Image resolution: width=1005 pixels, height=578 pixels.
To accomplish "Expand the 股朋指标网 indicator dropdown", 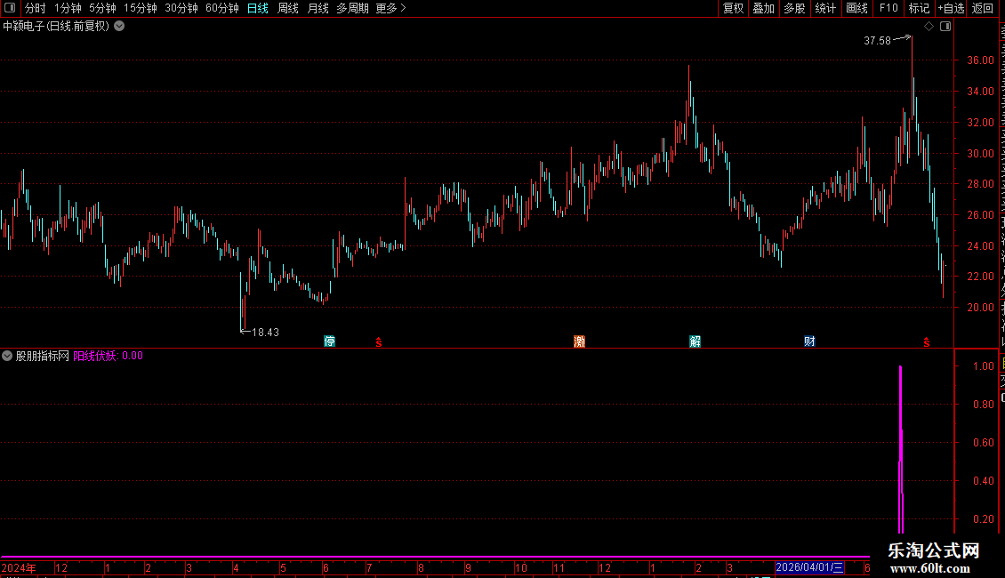I will coord(7,356).
